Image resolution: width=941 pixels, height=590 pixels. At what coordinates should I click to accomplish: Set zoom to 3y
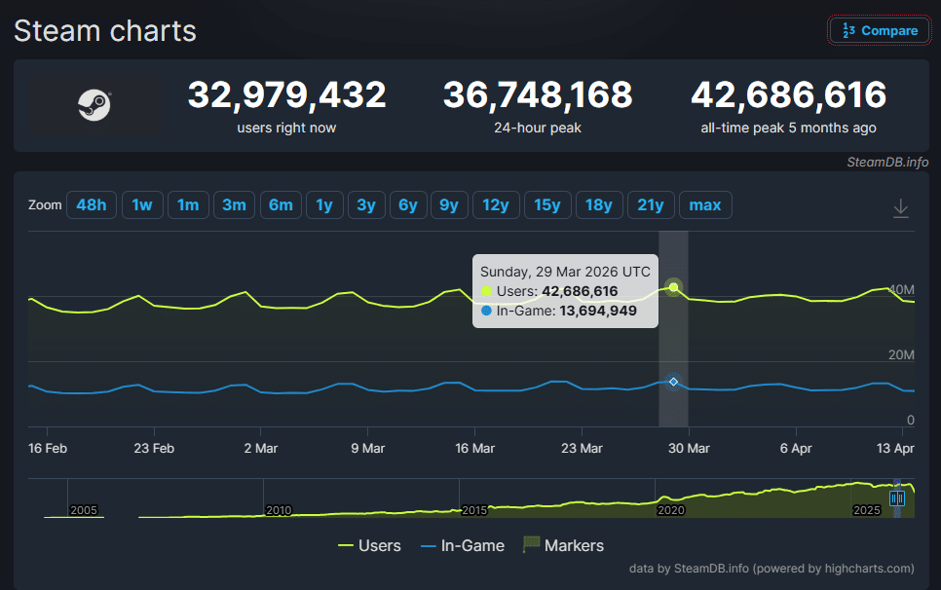[366, 205]
